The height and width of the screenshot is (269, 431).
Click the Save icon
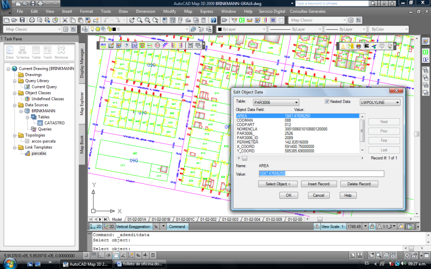point(22,20)
